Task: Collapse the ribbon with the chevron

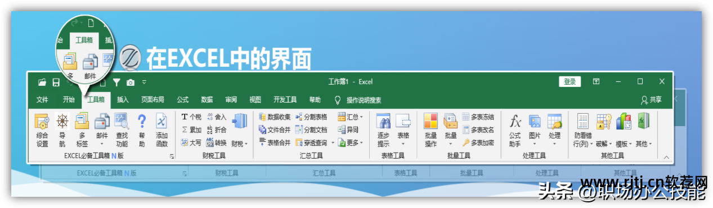Action: (x=666, y=158)
